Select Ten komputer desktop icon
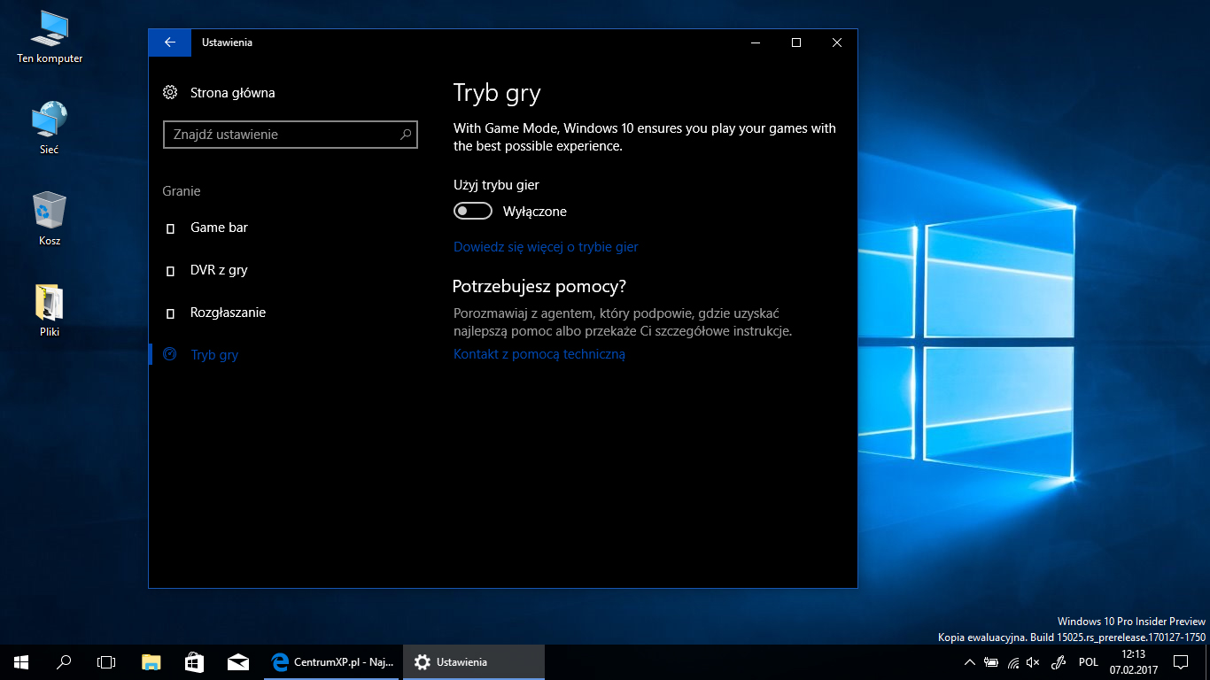Viewport: 1210px width, 680px height. [x=50, y=38]
